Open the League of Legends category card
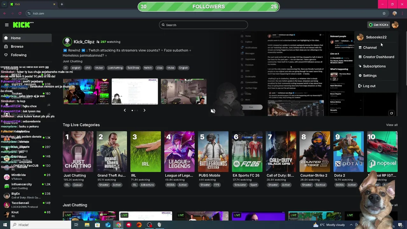 (179, 152)
